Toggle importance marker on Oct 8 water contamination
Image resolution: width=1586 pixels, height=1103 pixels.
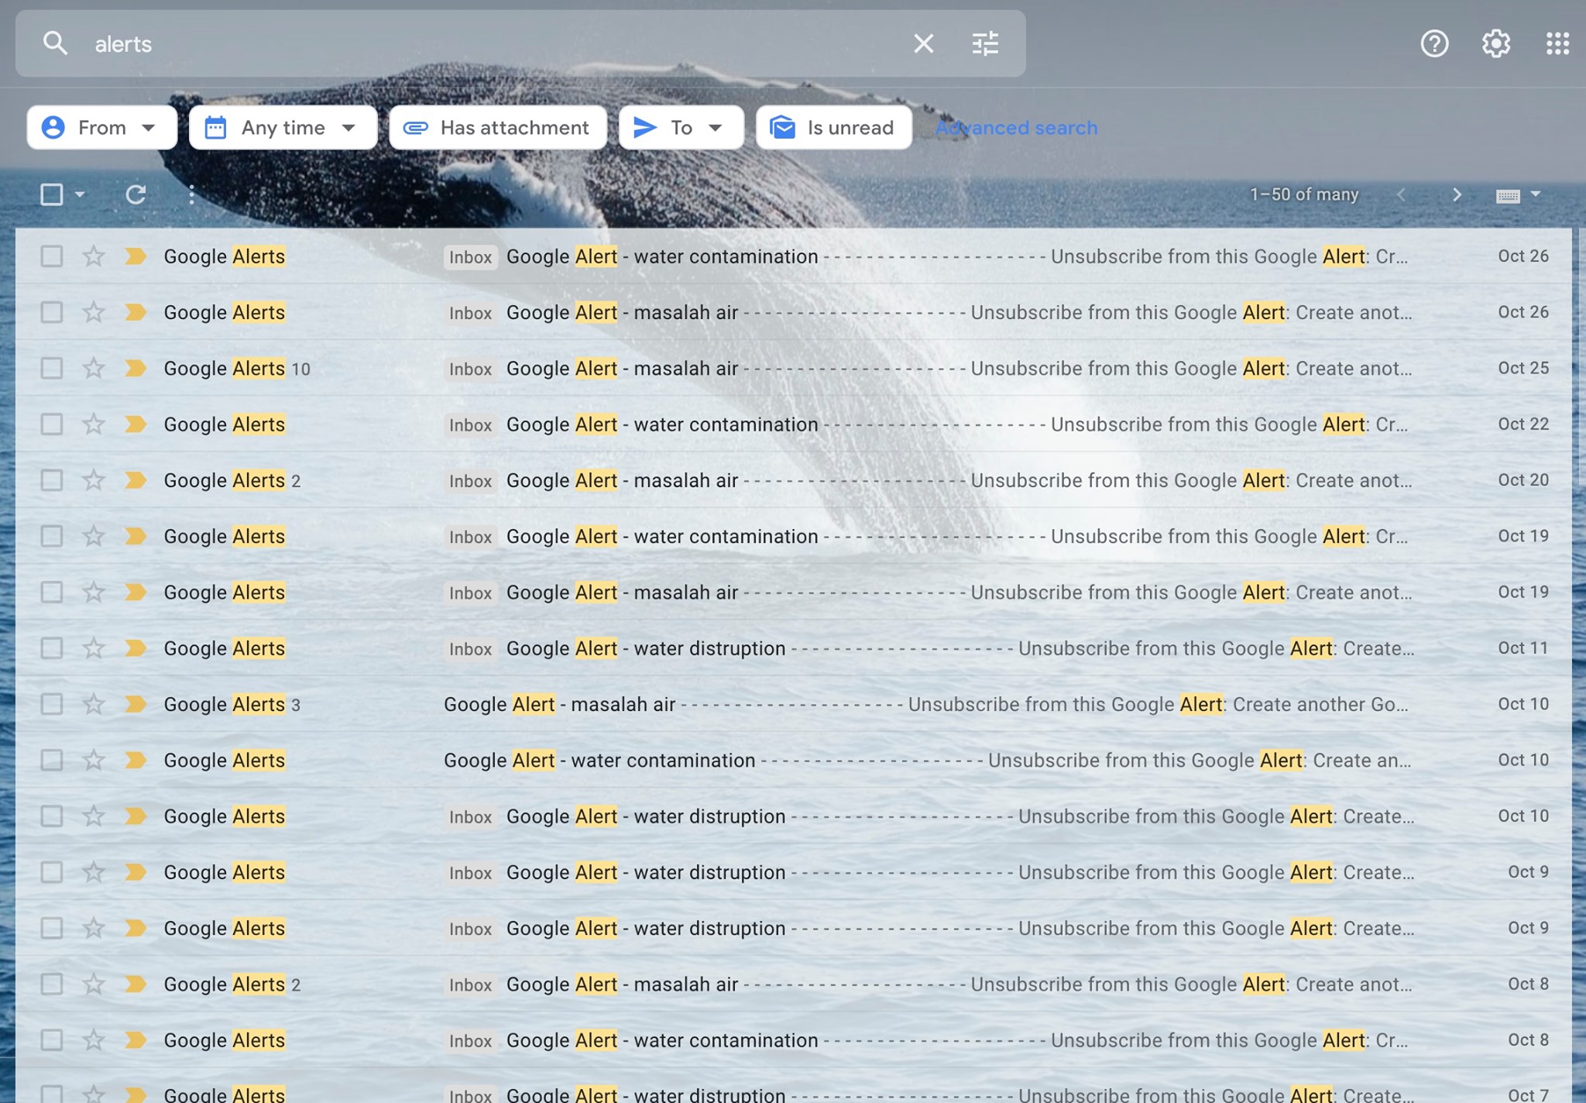[136, 1039]
